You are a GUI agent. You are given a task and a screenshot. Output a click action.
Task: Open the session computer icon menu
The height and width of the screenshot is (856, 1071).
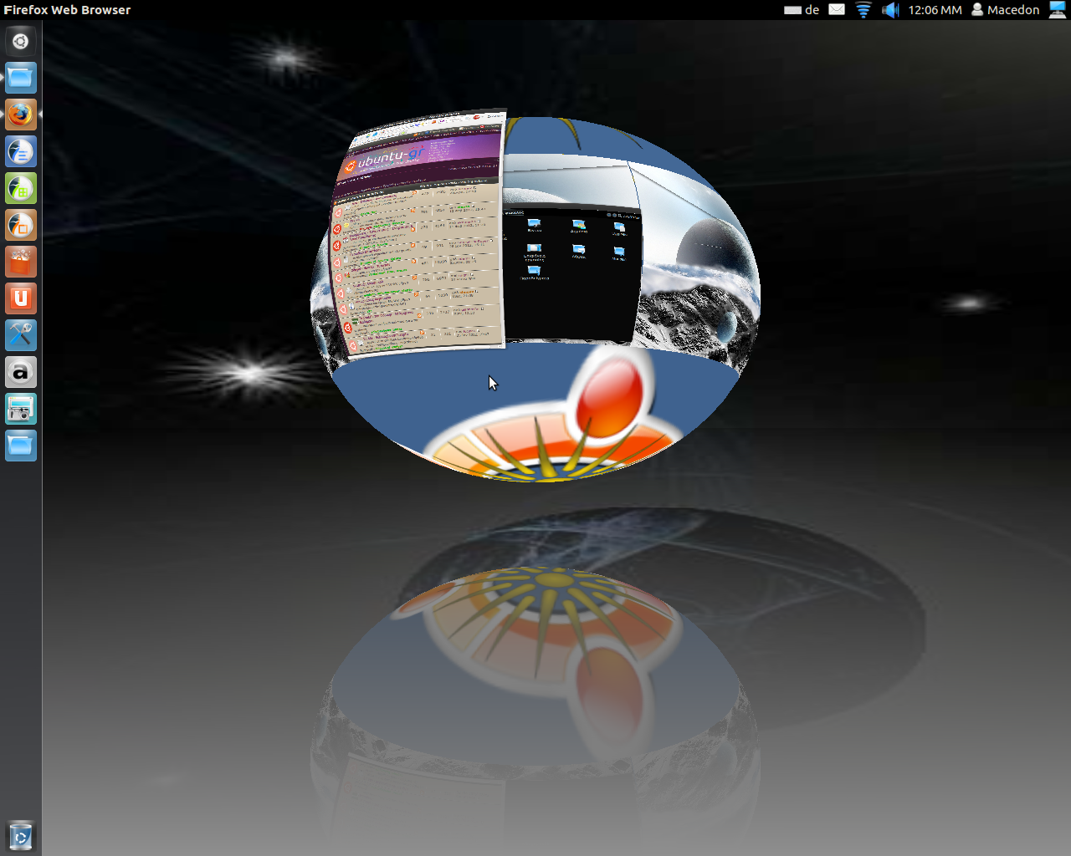click(x=1058, y=10)
